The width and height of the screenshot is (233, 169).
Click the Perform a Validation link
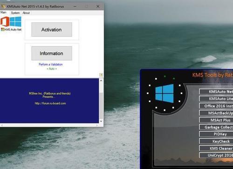pyautogui.click(x=51, y=64)
